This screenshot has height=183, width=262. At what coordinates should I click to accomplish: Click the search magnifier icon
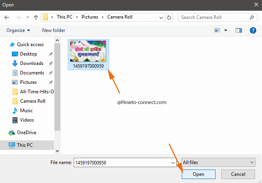coord(251,18)
